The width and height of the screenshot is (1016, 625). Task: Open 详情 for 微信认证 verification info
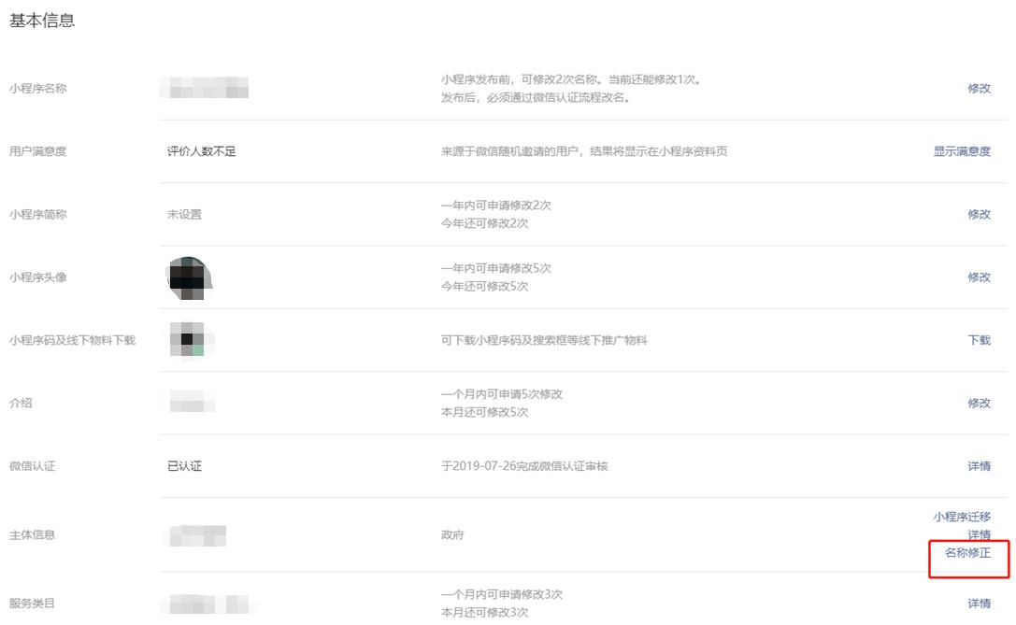[x=980, y=466]
